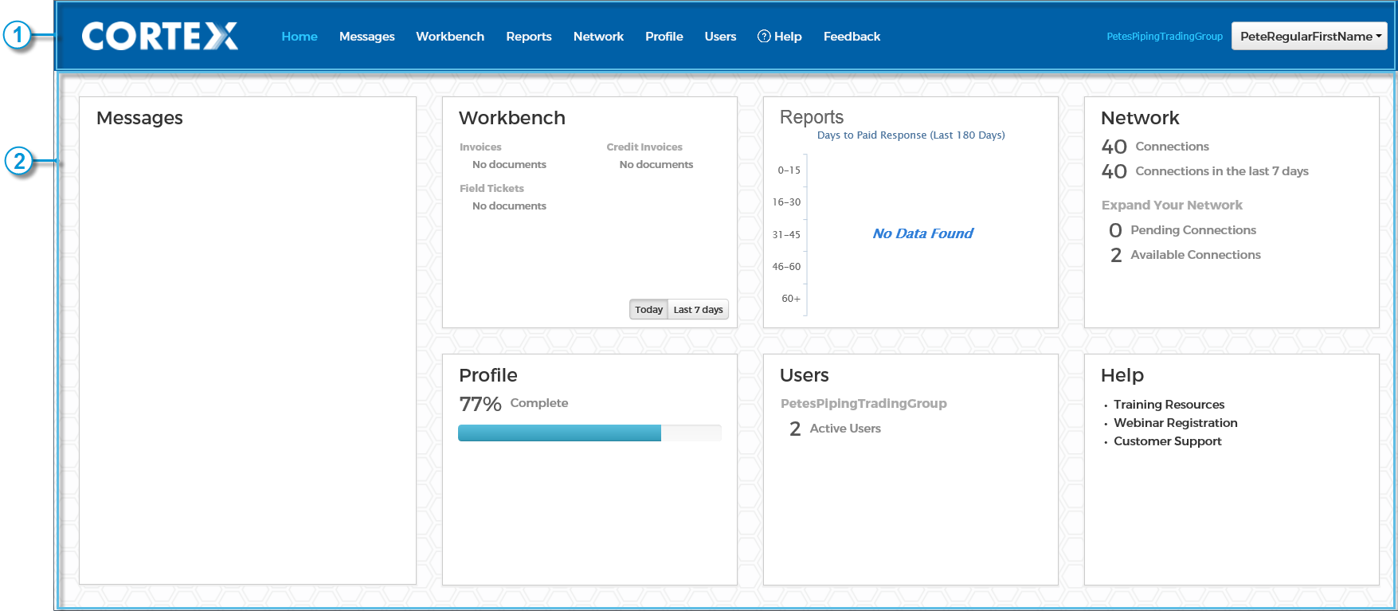1398x611 pixels.
Task: Click the Help card heading
Action: (1122, 375)
